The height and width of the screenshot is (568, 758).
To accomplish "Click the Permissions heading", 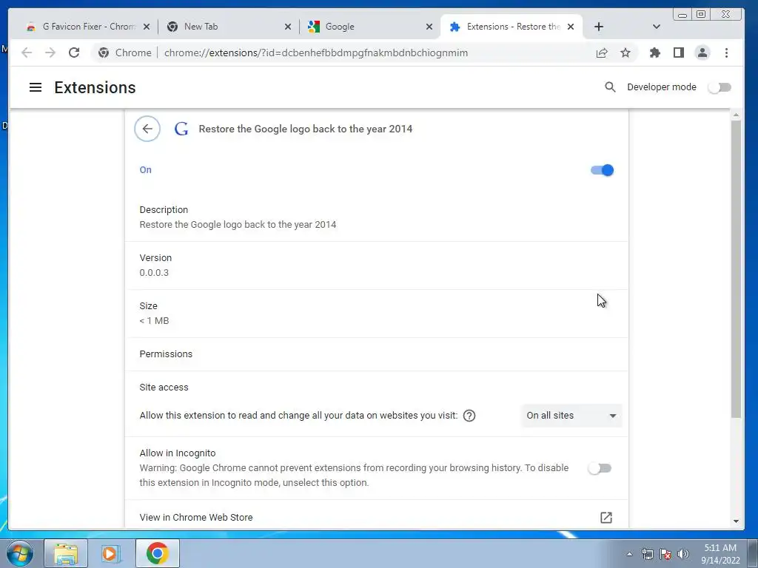I will [166, 354].
